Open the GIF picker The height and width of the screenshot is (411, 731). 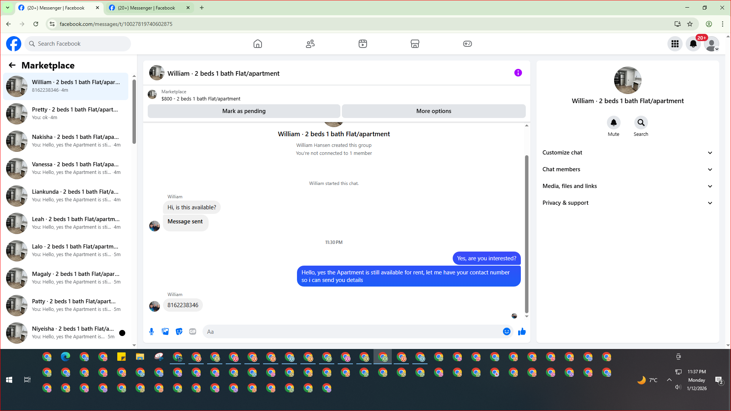(193, 331)
